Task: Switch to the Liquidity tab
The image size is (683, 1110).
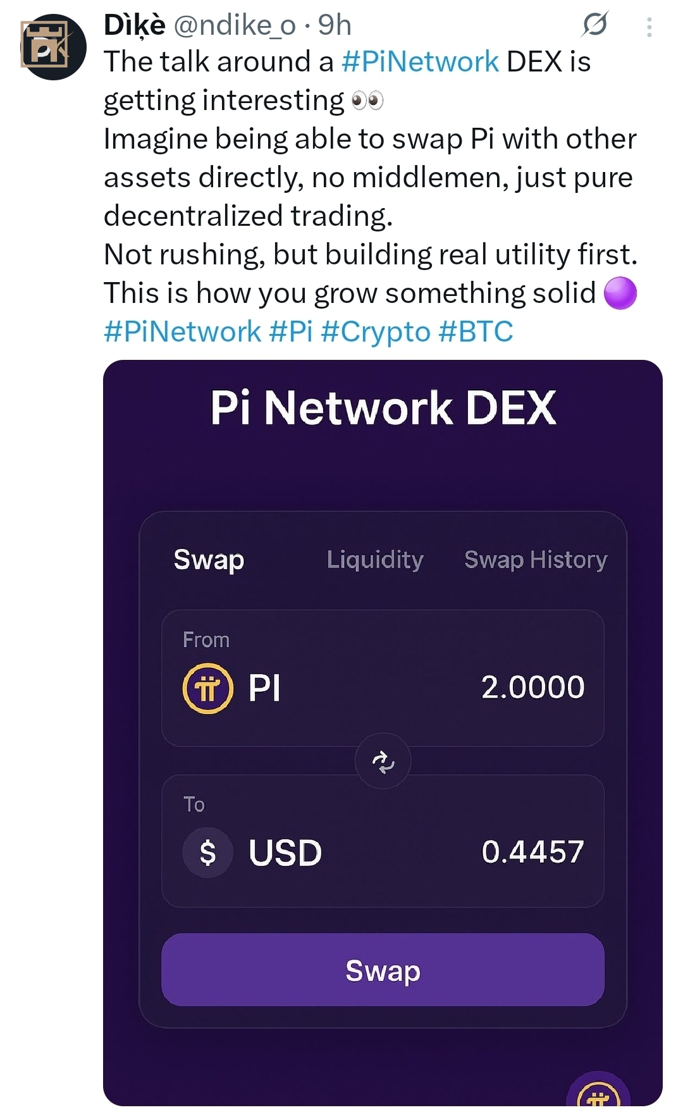Action: click(x=375, y=560)
